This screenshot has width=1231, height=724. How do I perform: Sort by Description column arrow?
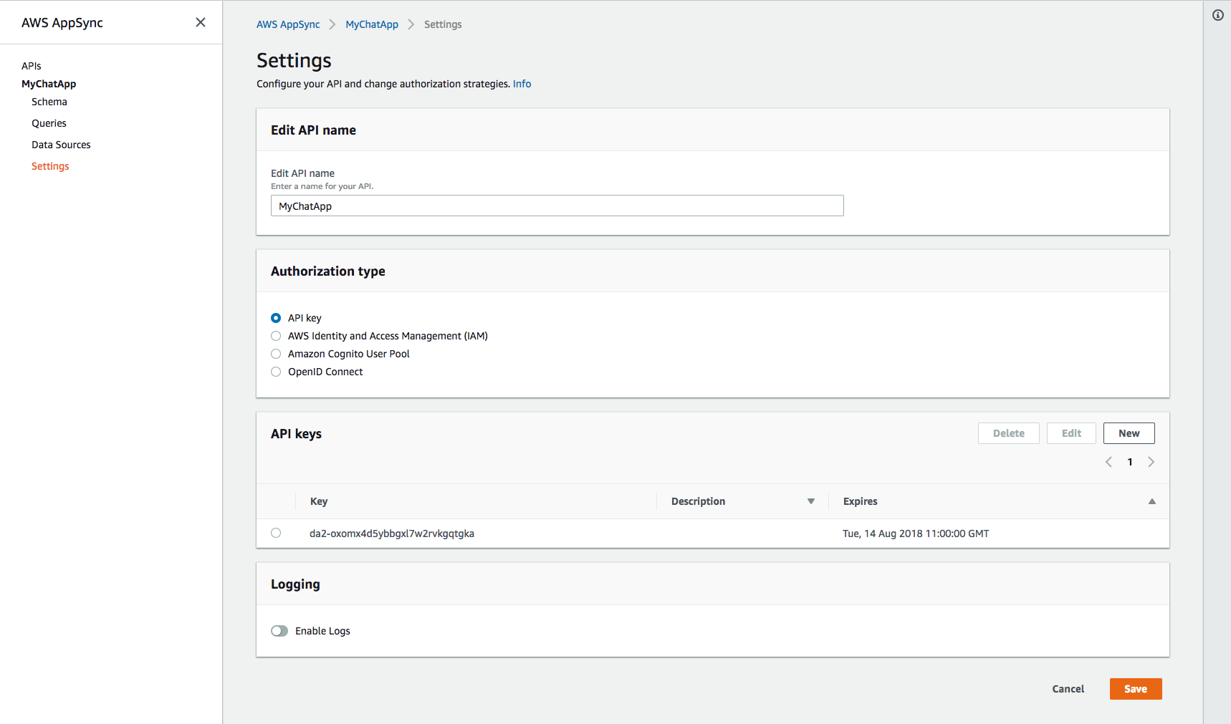(811, 501)
